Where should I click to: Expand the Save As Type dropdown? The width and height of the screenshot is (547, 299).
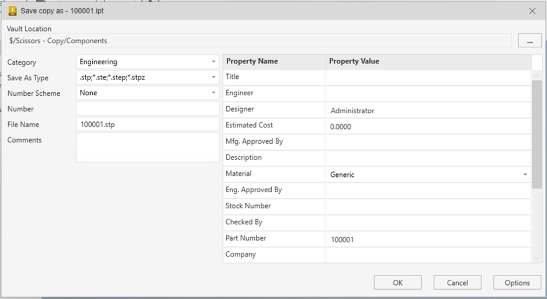(x=213, y=77)
